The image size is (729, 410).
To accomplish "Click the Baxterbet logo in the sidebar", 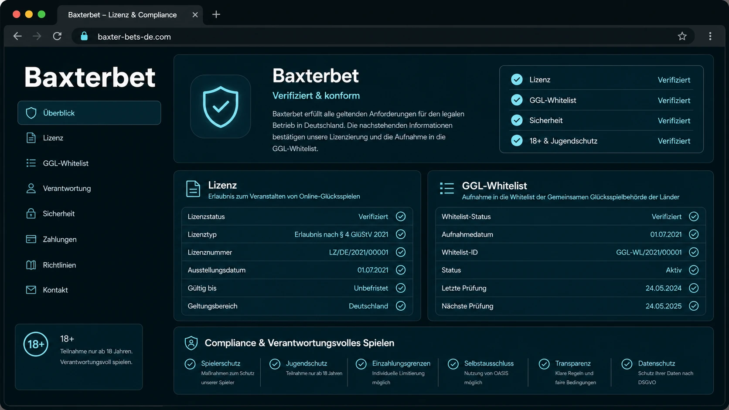I will coord(90,77).
